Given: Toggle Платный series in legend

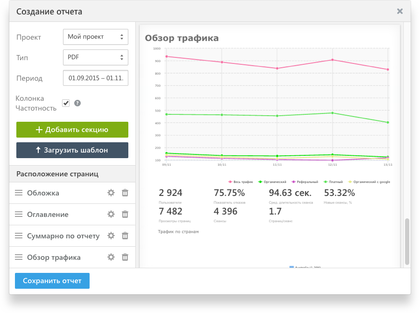Looking at the screenshot, I should coord(333,182).
